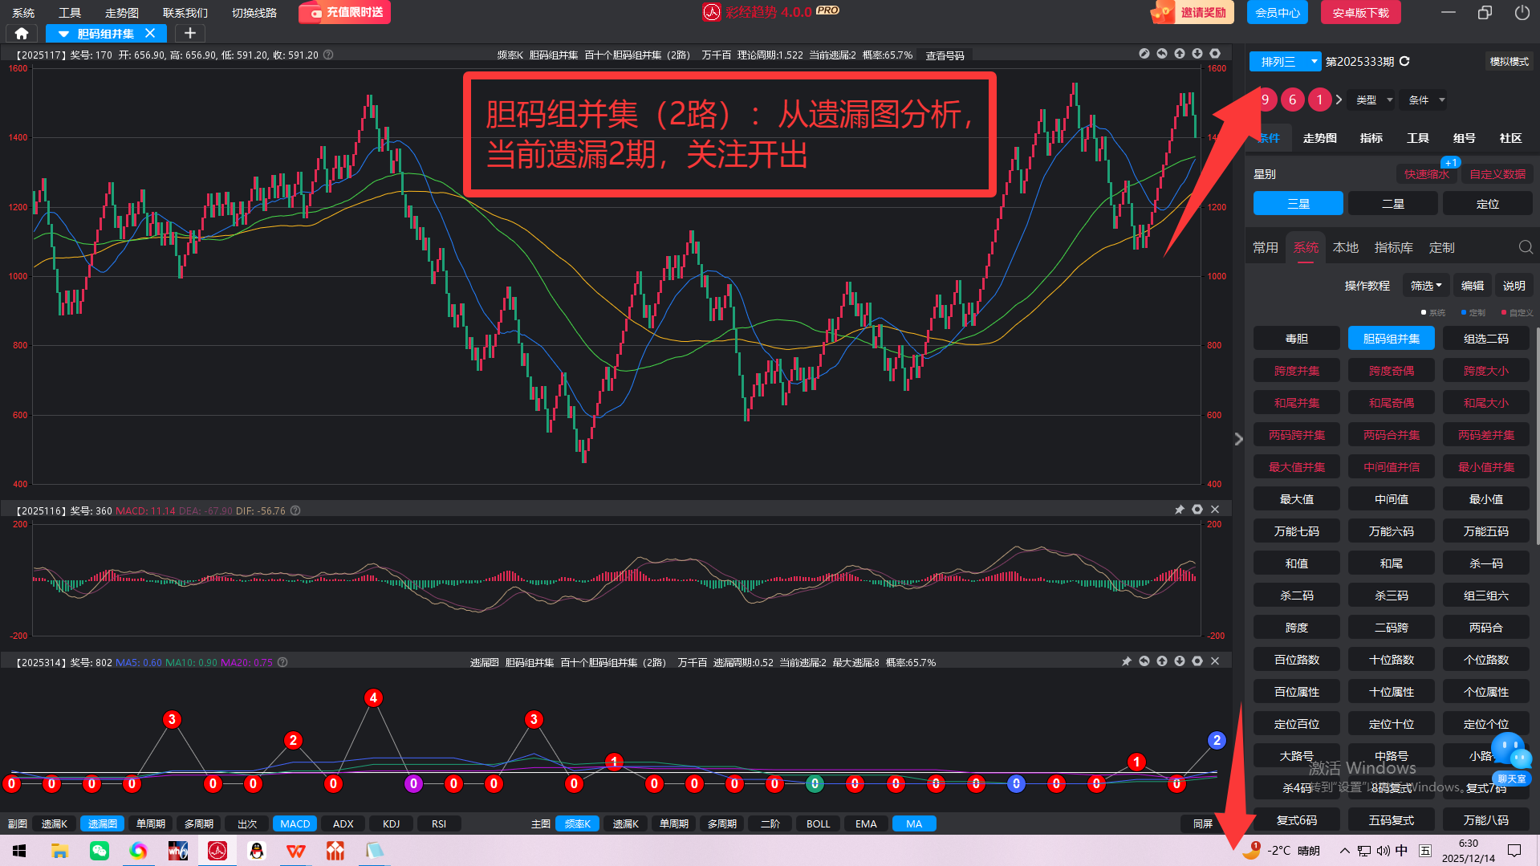
Task: Move the 遗漏图 panel up
Action: click(x=1161, y=661)
